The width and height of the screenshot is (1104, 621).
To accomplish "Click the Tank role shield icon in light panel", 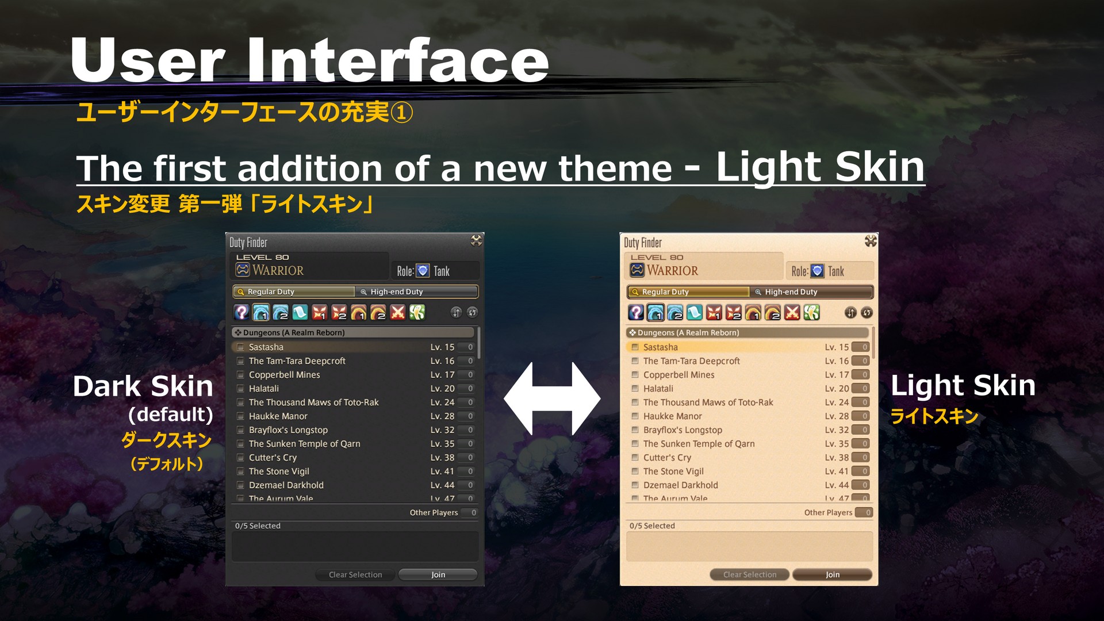I will tap(817, 271).
